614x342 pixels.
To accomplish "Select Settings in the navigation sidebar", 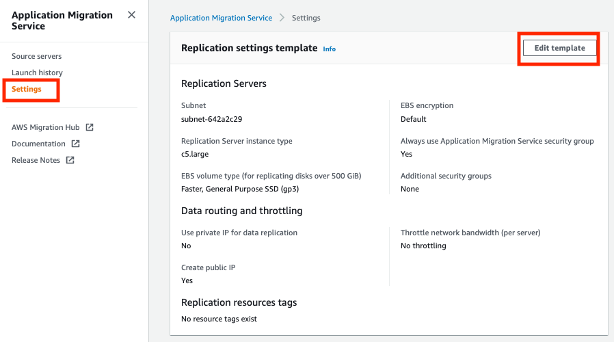I will [x=27, y=89].
